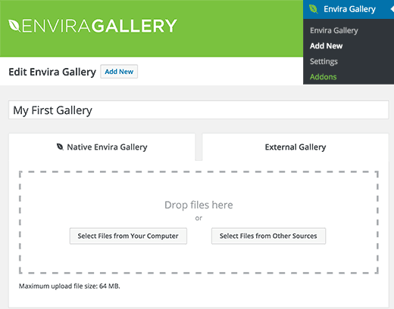This screenshot has height=309, width=394.
Task: Click the 'Maximum upload file size: 64 MB.' text
Action: pyautogui.click(x=70, y=286)
